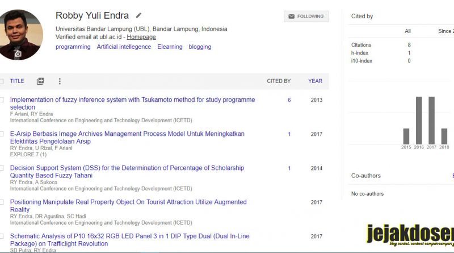Click the camera icon on profile photo
The width and height of the screenshot is (454, 253).
coord(18,53)
